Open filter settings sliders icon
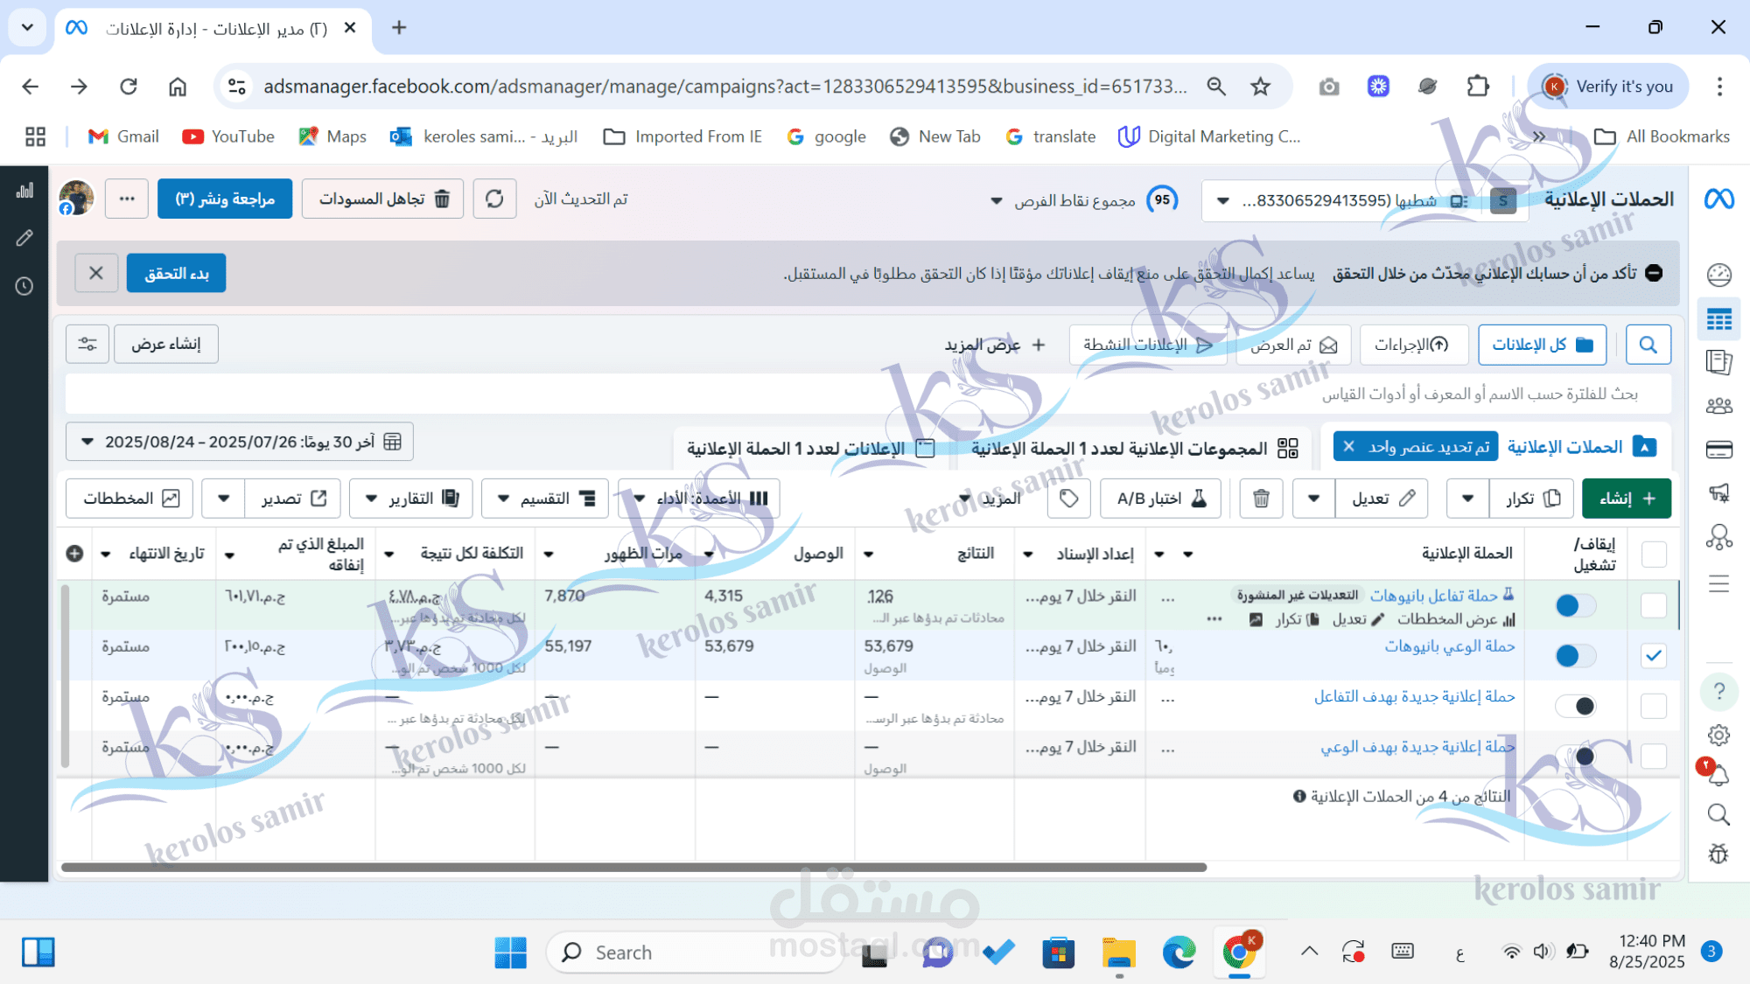1750x984 pixels. [87, 345]
